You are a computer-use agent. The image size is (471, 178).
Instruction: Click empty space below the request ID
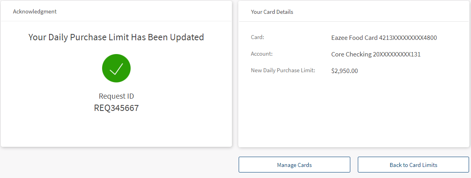pyautogui.click(x=116, y=130)
